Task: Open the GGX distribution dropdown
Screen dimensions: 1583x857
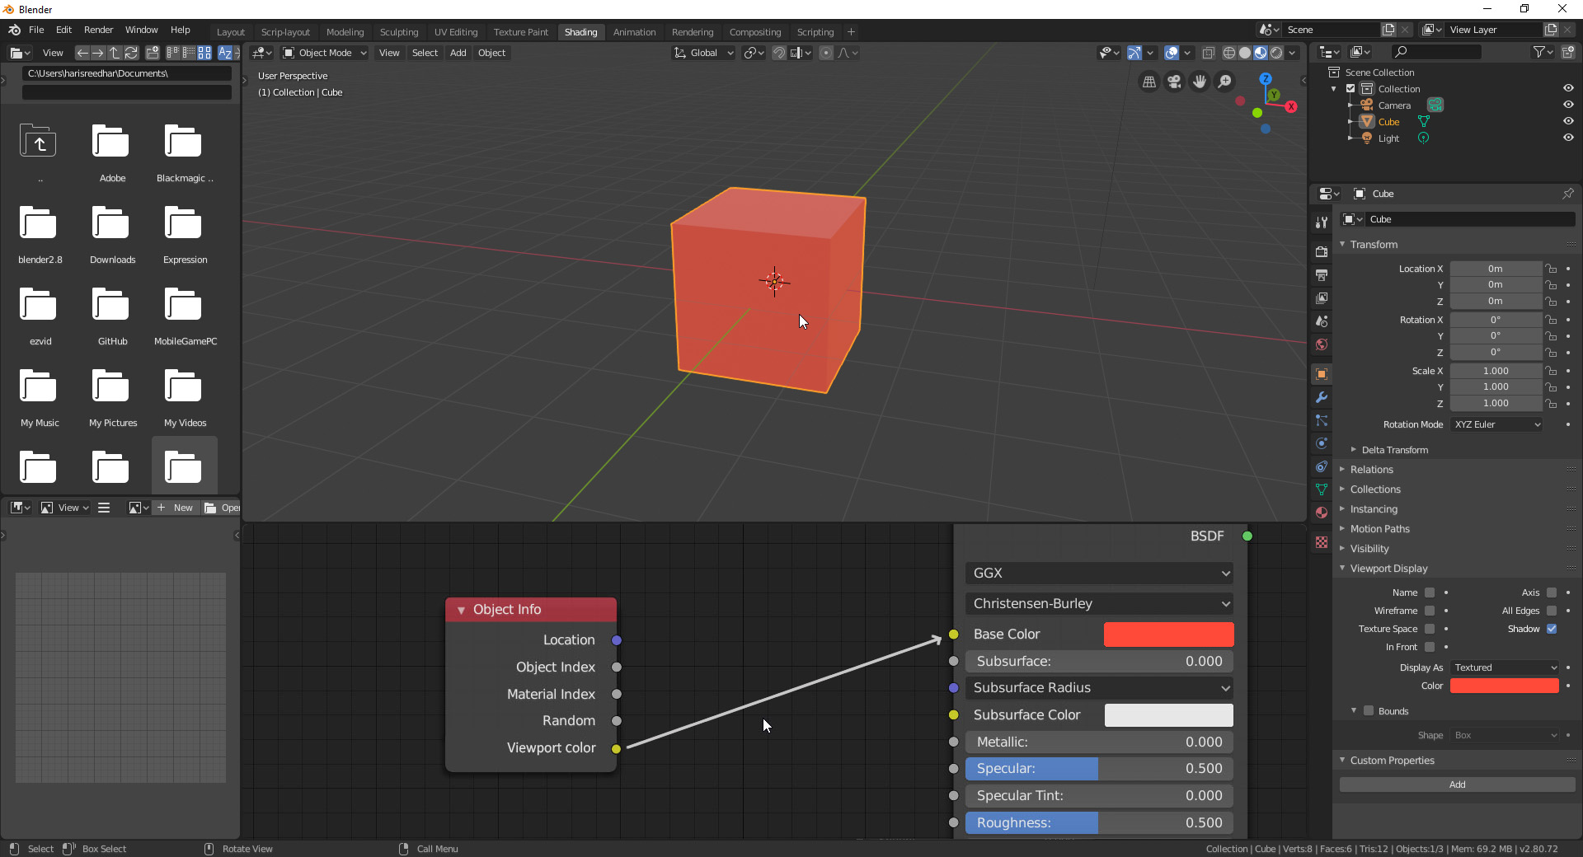Action: pos(1099,573)
